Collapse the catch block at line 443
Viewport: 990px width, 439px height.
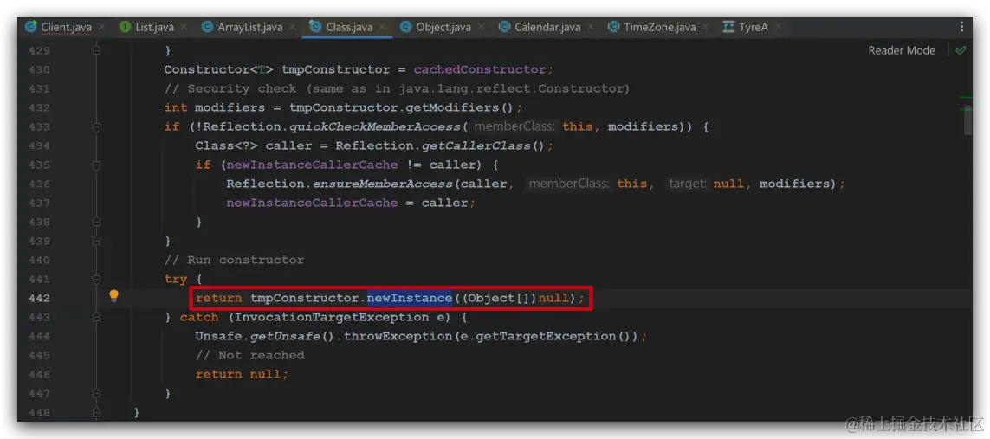point(96,317)
